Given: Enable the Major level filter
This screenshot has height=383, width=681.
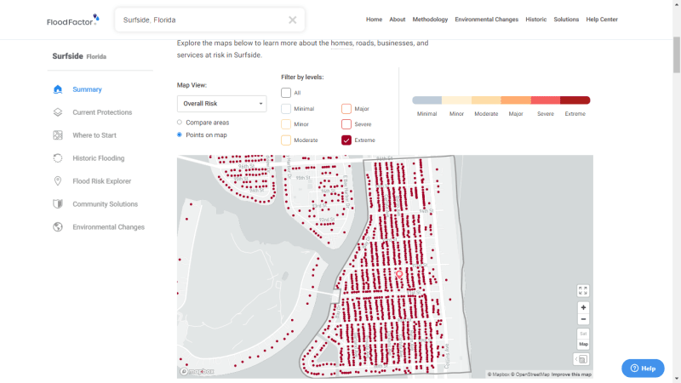Looking at the screenshot, I should pyautogui.click(x=346, y=109).
